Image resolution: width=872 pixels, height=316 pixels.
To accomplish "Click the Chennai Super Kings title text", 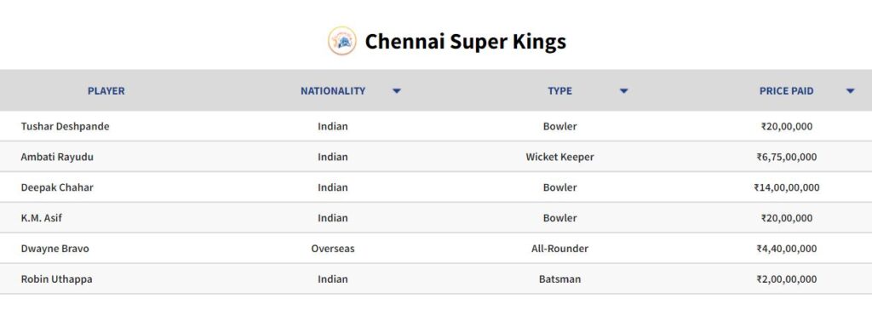I will click(x=466, y=42).
